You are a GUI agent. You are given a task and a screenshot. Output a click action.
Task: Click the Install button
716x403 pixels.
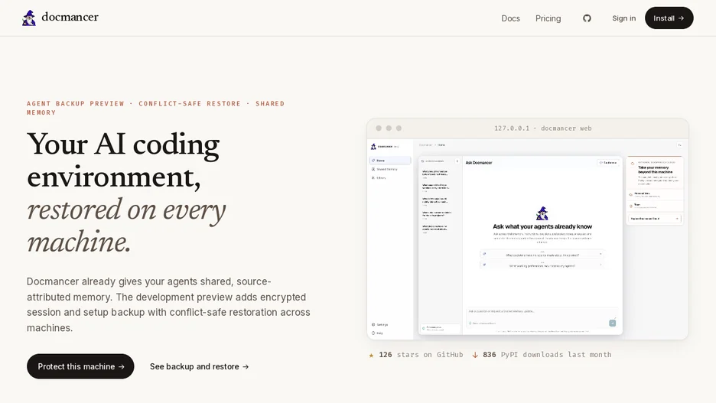pyautogui.click(x=669, y=18)
